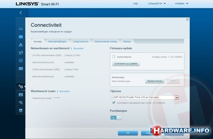Toggle the Poortlampjes switch
The height and width of the screenshot is (139, 213).
(116, 118)
